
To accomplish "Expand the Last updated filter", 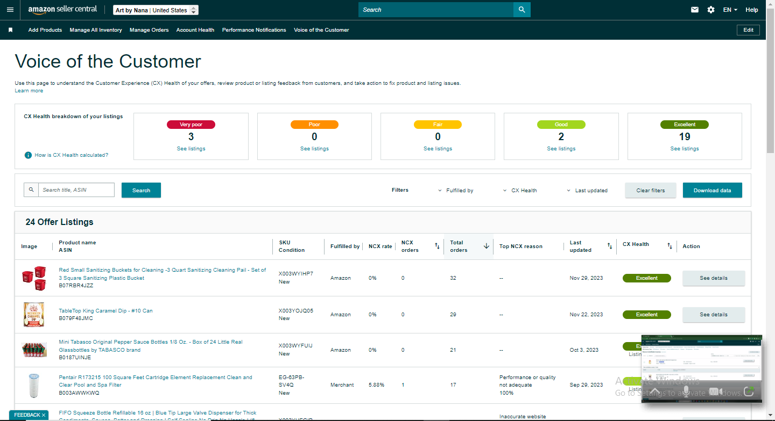I will (587, 191).
